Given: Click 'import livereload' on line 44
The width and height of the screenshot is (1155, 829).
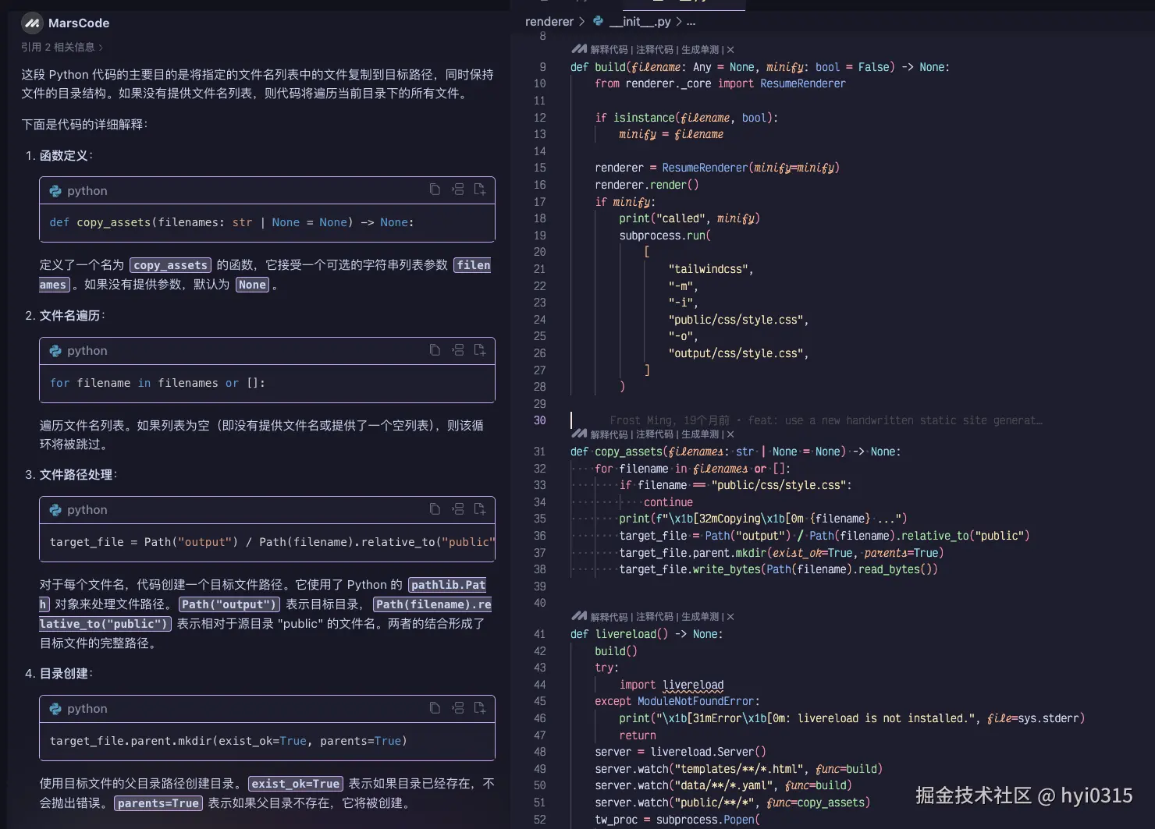Looking at the screenshot, I should click(x=672, y=685).
